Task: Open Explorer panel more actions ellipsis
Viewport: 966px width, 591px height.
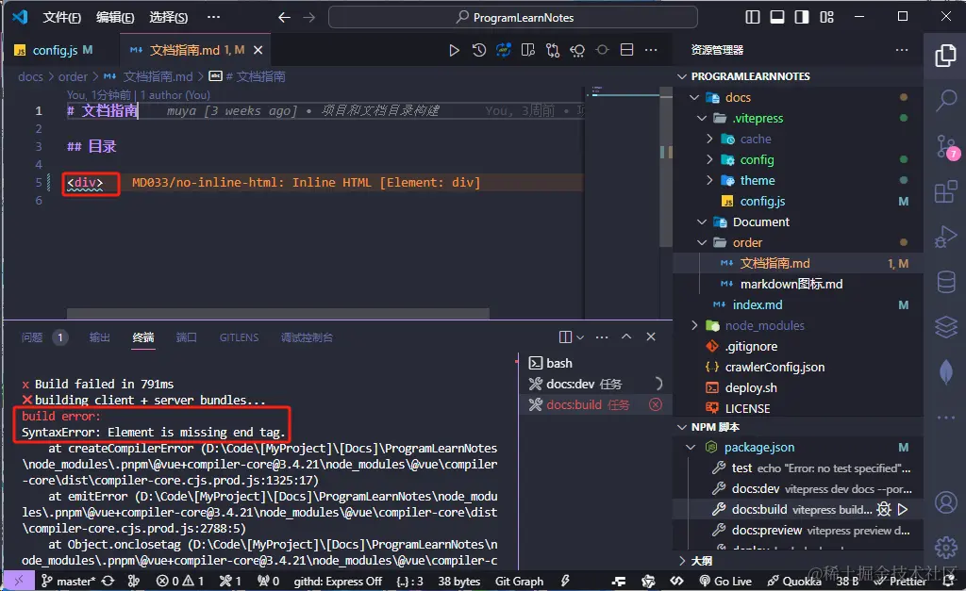Action: pyautogui.click(x=902, y=50)
